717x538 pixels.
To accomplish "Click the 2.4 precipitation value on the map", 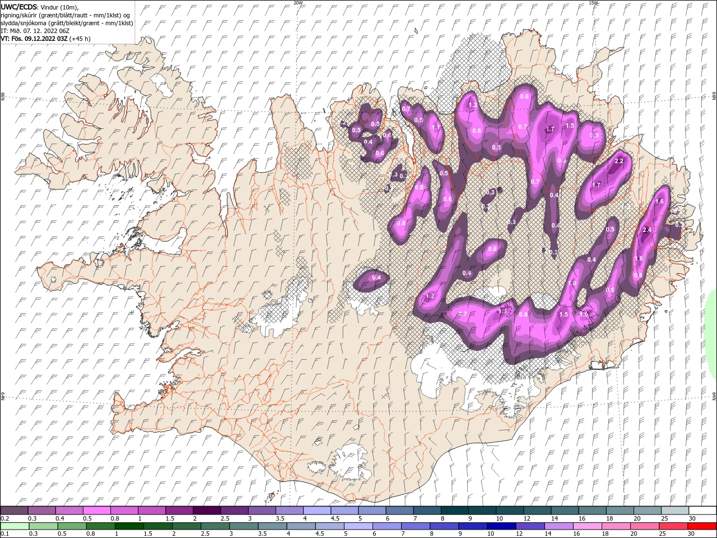I will (x=648, y=230).
